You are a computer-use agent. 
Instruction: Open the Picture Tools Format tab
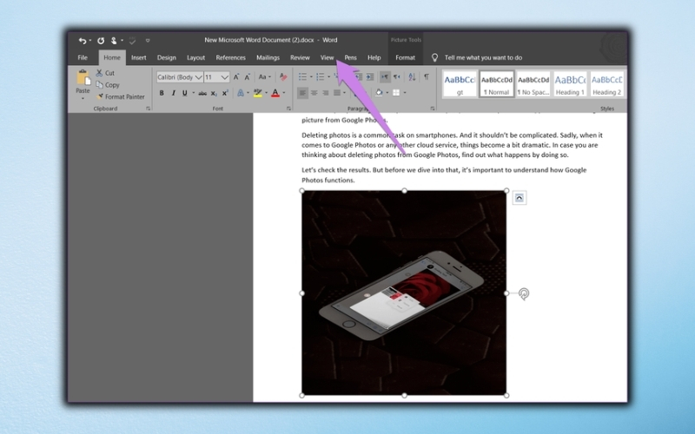coord(405,57)
